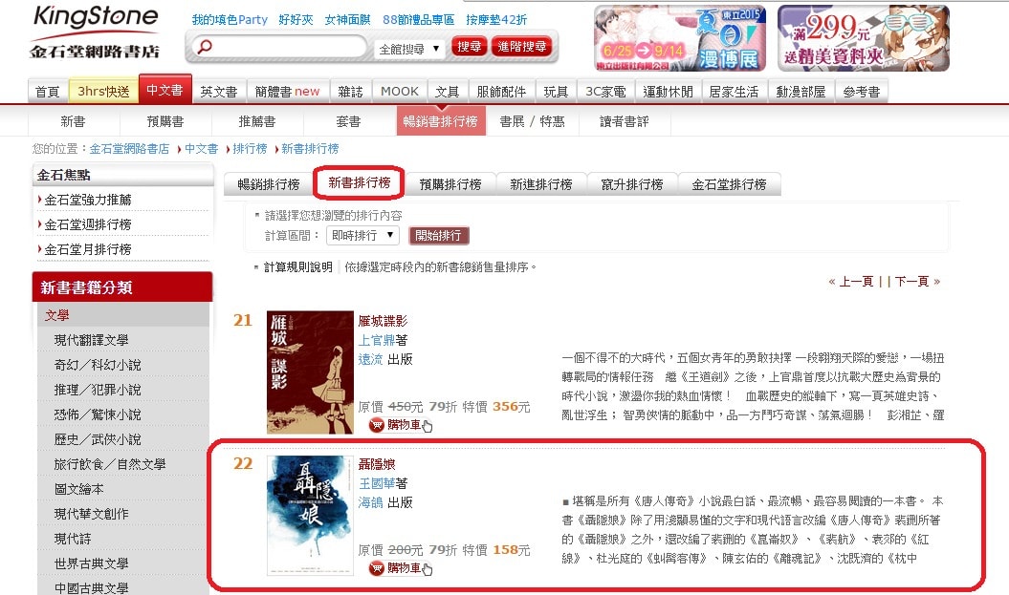Open 聶隱娘 book cover thumbnail
Viewport: 1009px width, 595px height.
tap(310, 516)
